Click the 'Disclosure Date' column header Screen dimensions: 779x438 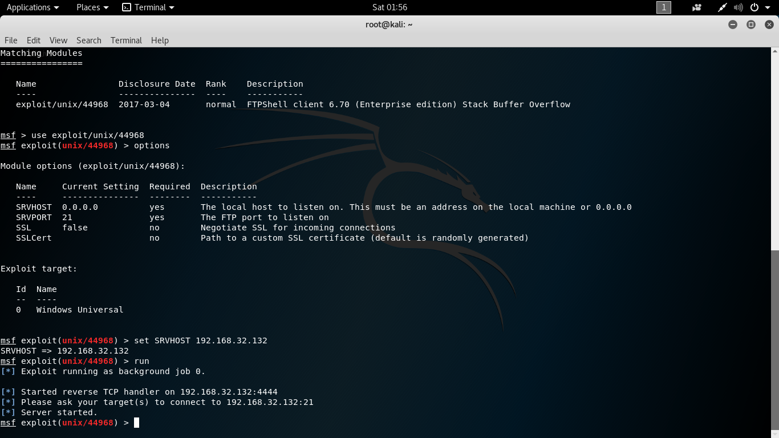157,84
